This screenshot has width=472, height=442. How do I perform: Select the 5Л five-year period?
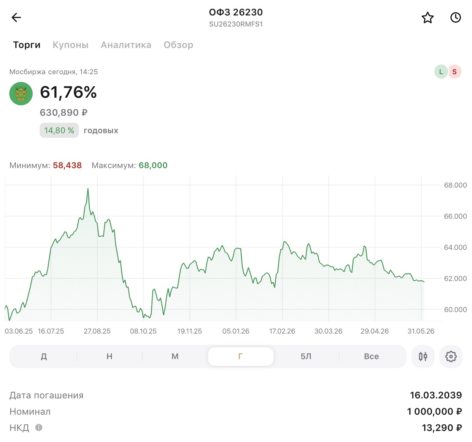[x=306, y=356]
